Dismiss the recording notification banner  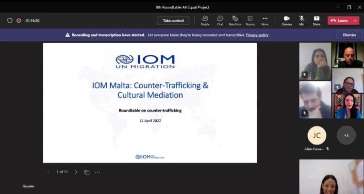point(349,35)
